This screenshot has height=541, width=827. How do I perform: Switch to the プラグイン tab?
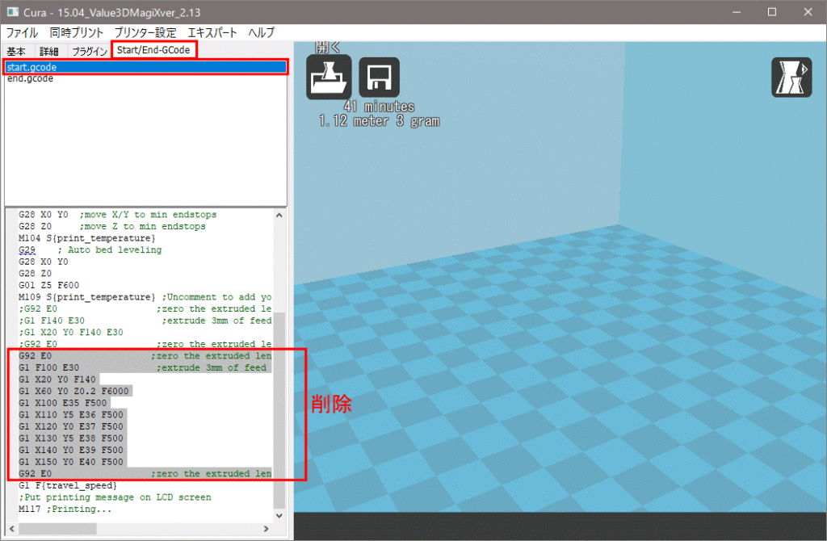pyautogui.click(x=89, y=51)
